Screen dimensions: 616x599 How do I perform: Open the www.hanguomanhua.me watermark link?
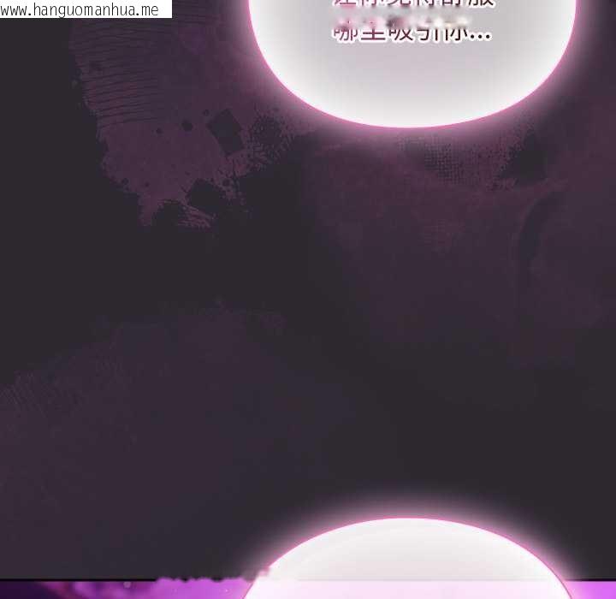80,9
